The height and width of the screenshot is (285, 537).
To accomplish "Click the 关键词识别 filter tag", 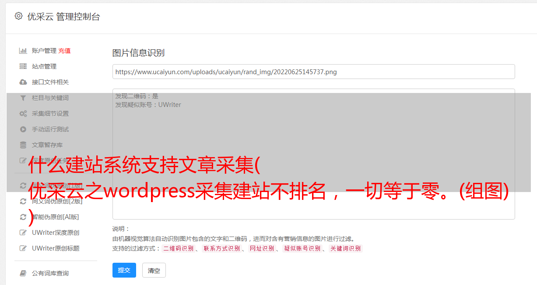I will [x=346, y=248].
